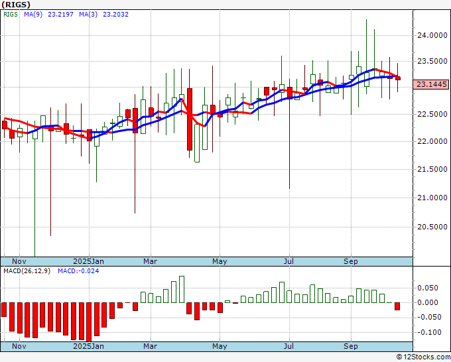
Task: Click the Jul label on price chart axis
Action: pos(289,261)
